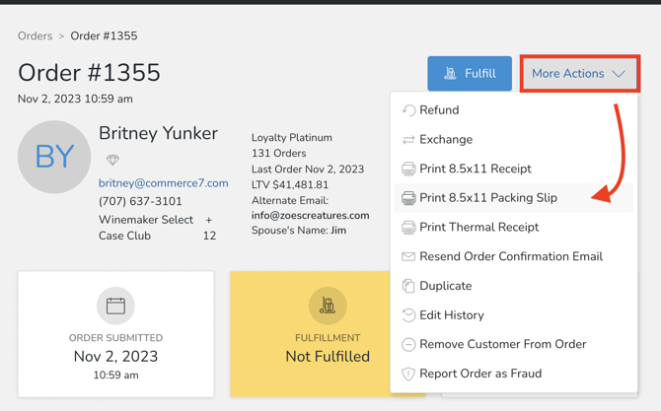Click the Exchange arrows icon
Viewport: 661px width, 411px height.
coord(408,140)
